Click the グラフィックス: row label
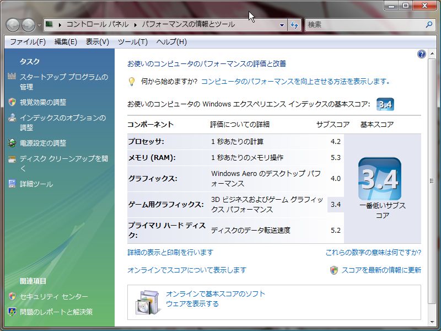This screenshot has width=441, height=331. (x=153, y=178)
